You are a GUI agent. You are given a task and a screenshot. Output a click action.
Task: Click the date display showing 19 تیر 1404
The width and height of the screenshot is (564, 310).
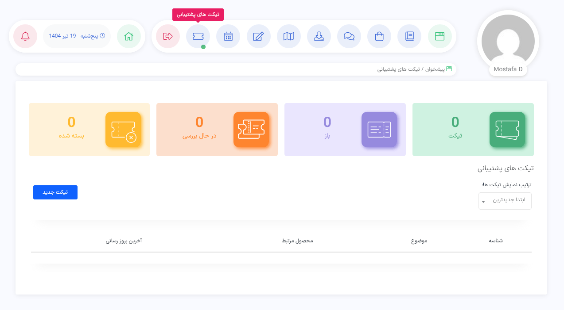point(76,36)
